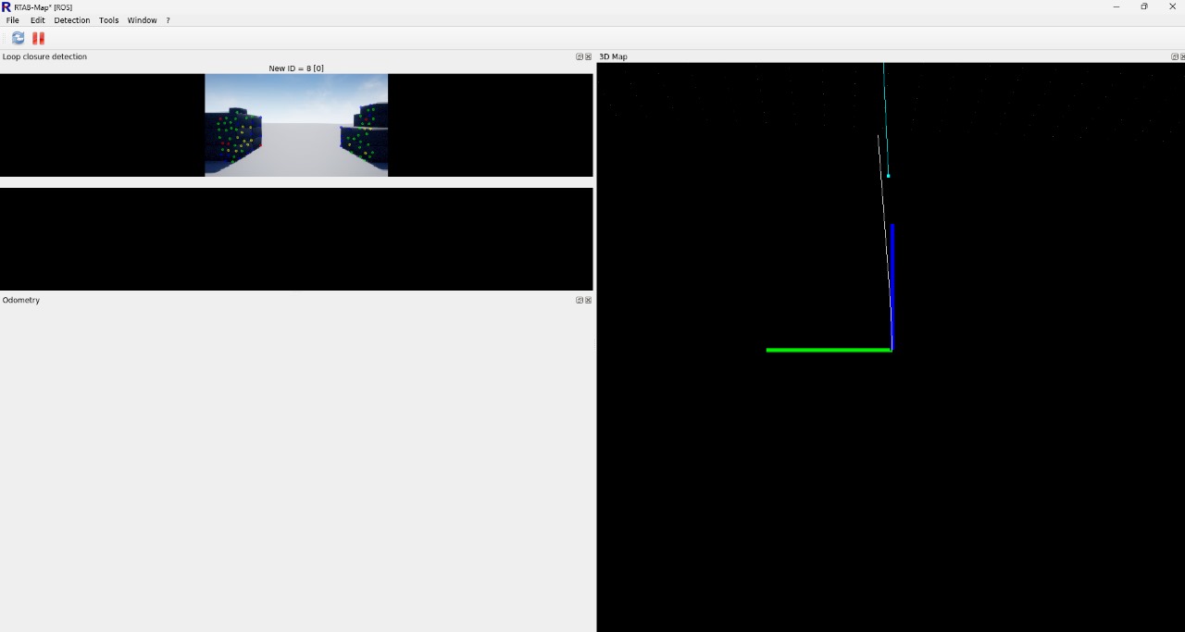Image resolution: width=1185 pixels, height=632 pixels.
Task: Click the refresh/new data toolbar icon
Action: click(x=19, y=38)
